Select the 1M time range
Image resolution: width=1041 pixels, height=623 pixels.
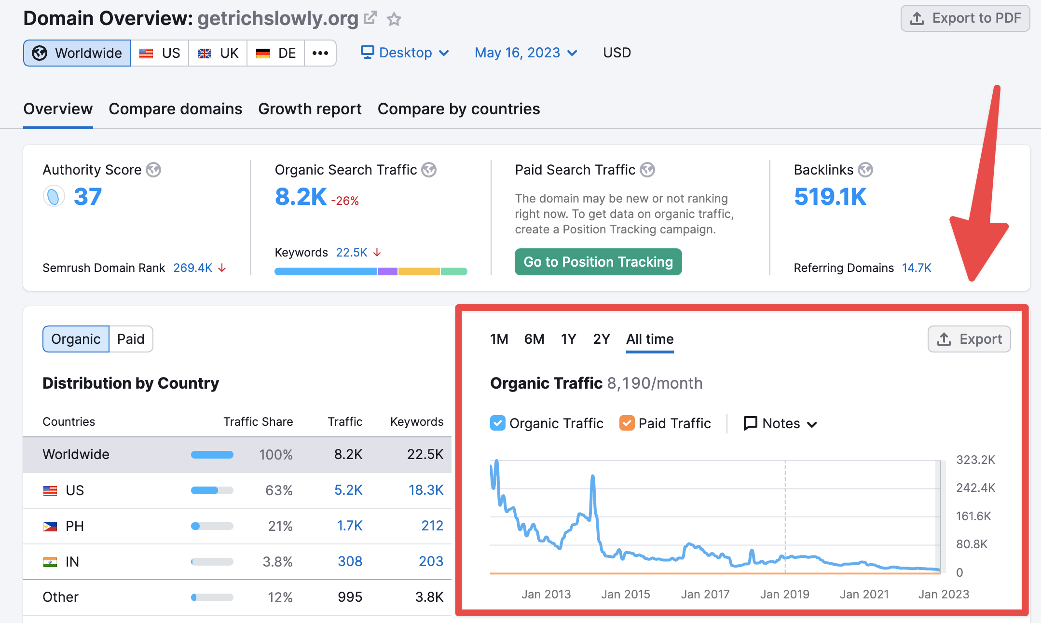(x=499, y=339)
